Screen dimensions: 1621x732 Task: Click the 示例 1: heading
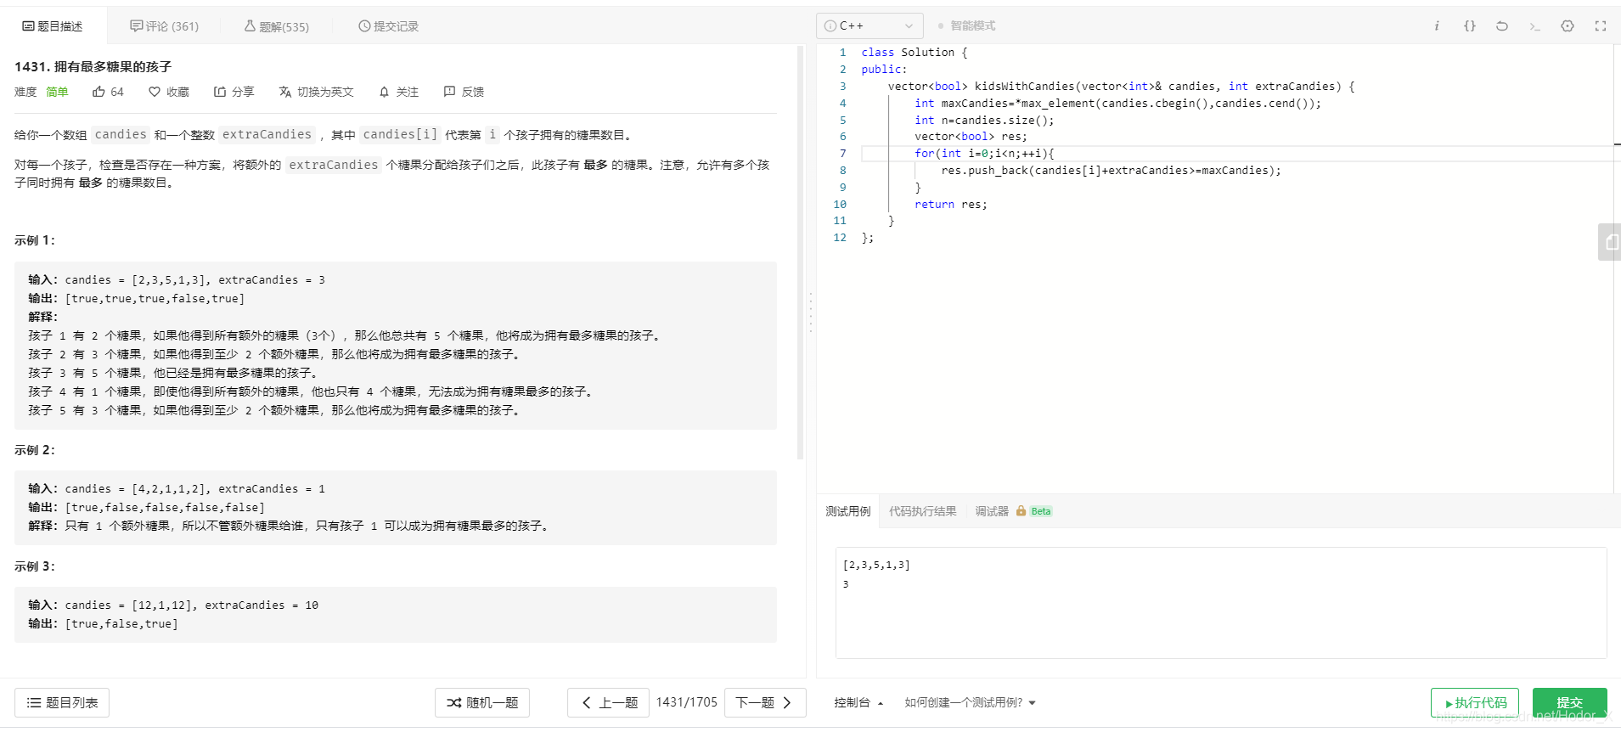(x=35, y=240)
